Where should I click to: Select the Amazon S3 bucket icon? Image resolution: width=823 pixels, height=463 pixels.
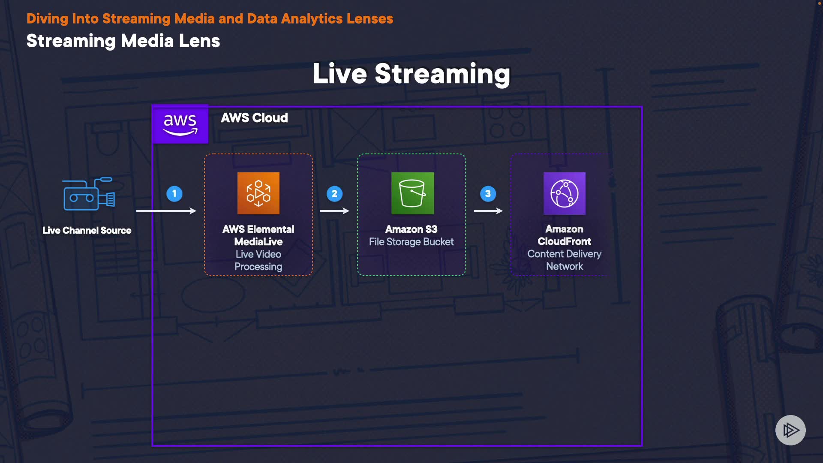coord(412,193)
